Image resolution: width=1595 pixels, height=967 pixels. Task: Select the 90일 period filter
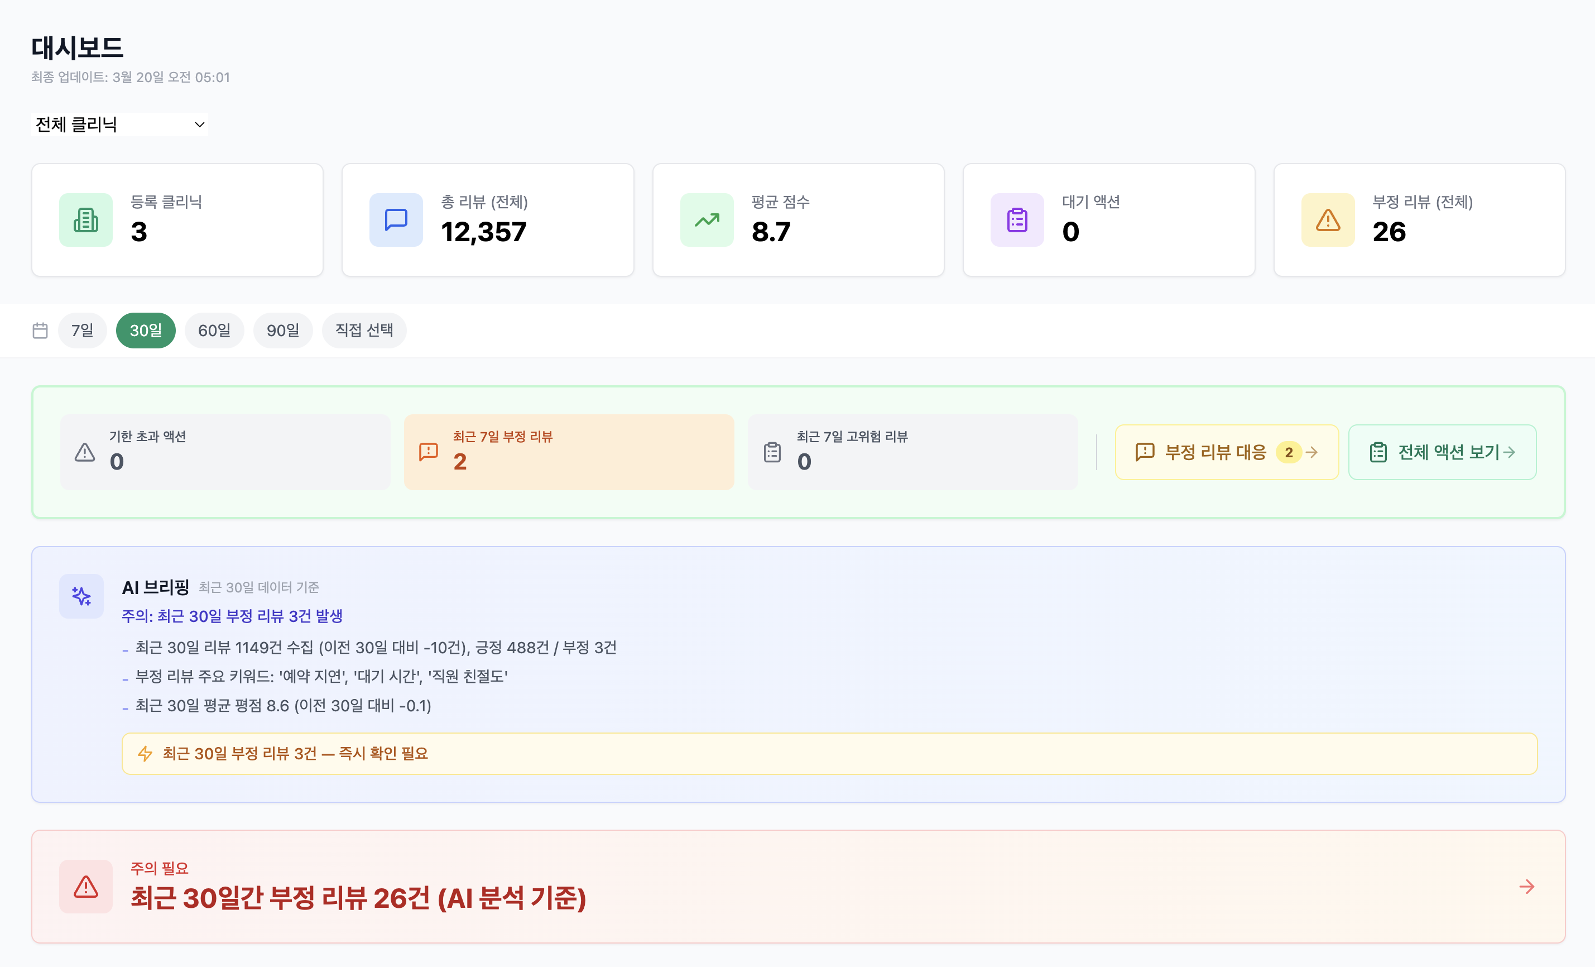[283, 331]
